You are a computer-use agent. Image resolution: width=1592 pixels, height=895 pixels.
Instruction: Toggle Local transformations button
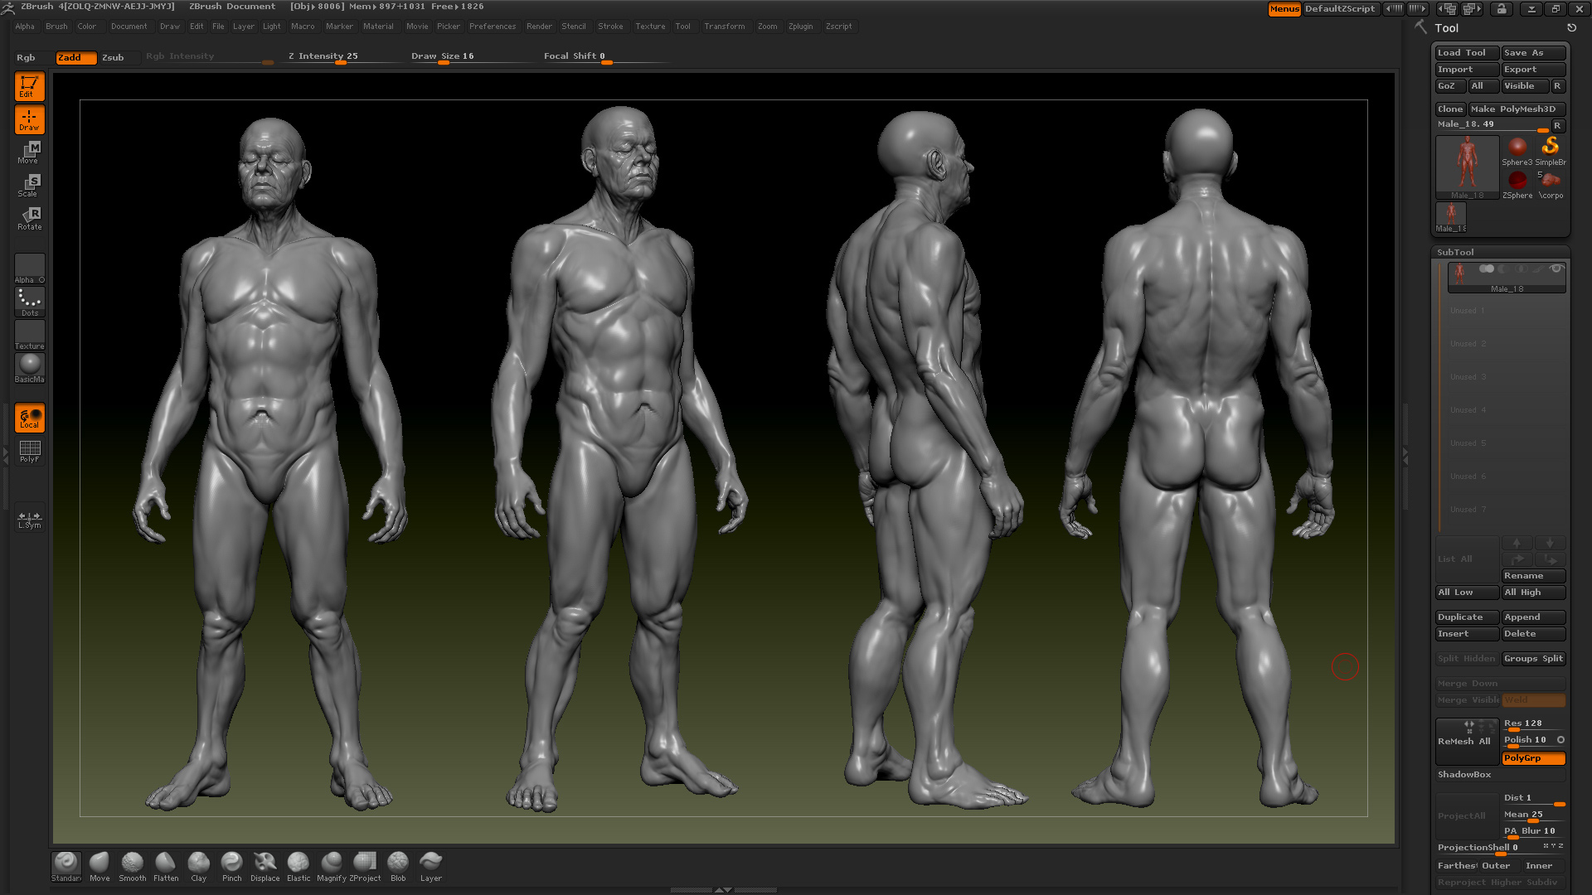(30, 418)
